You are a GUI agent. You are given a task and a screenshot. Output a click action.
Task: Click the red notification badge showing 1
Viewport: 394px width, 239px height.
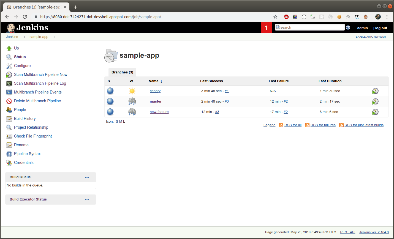266,28
